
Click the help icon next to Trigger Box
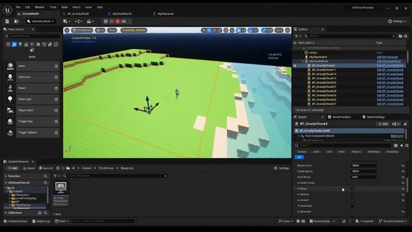(56, 122)
